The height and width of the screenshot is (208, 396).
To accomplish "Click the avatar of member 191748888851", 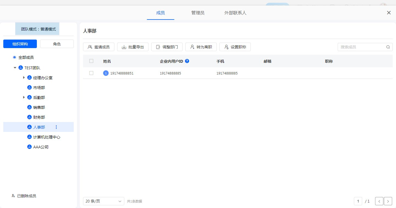I will 106,73.
